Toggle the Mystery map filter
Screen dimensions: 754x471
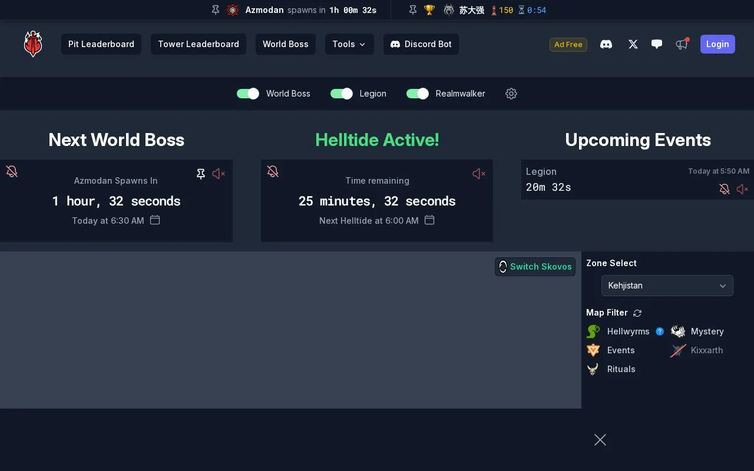tap(697, 331)
